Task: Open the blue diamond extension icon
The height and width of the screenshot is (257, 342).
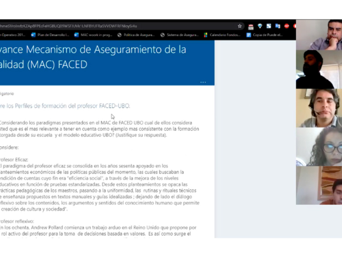Action: tap(260, 26)
